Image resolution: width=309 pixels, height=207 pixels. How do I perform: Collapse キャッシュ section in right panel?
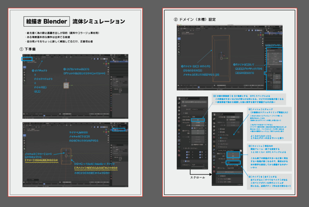coord(223,147)
